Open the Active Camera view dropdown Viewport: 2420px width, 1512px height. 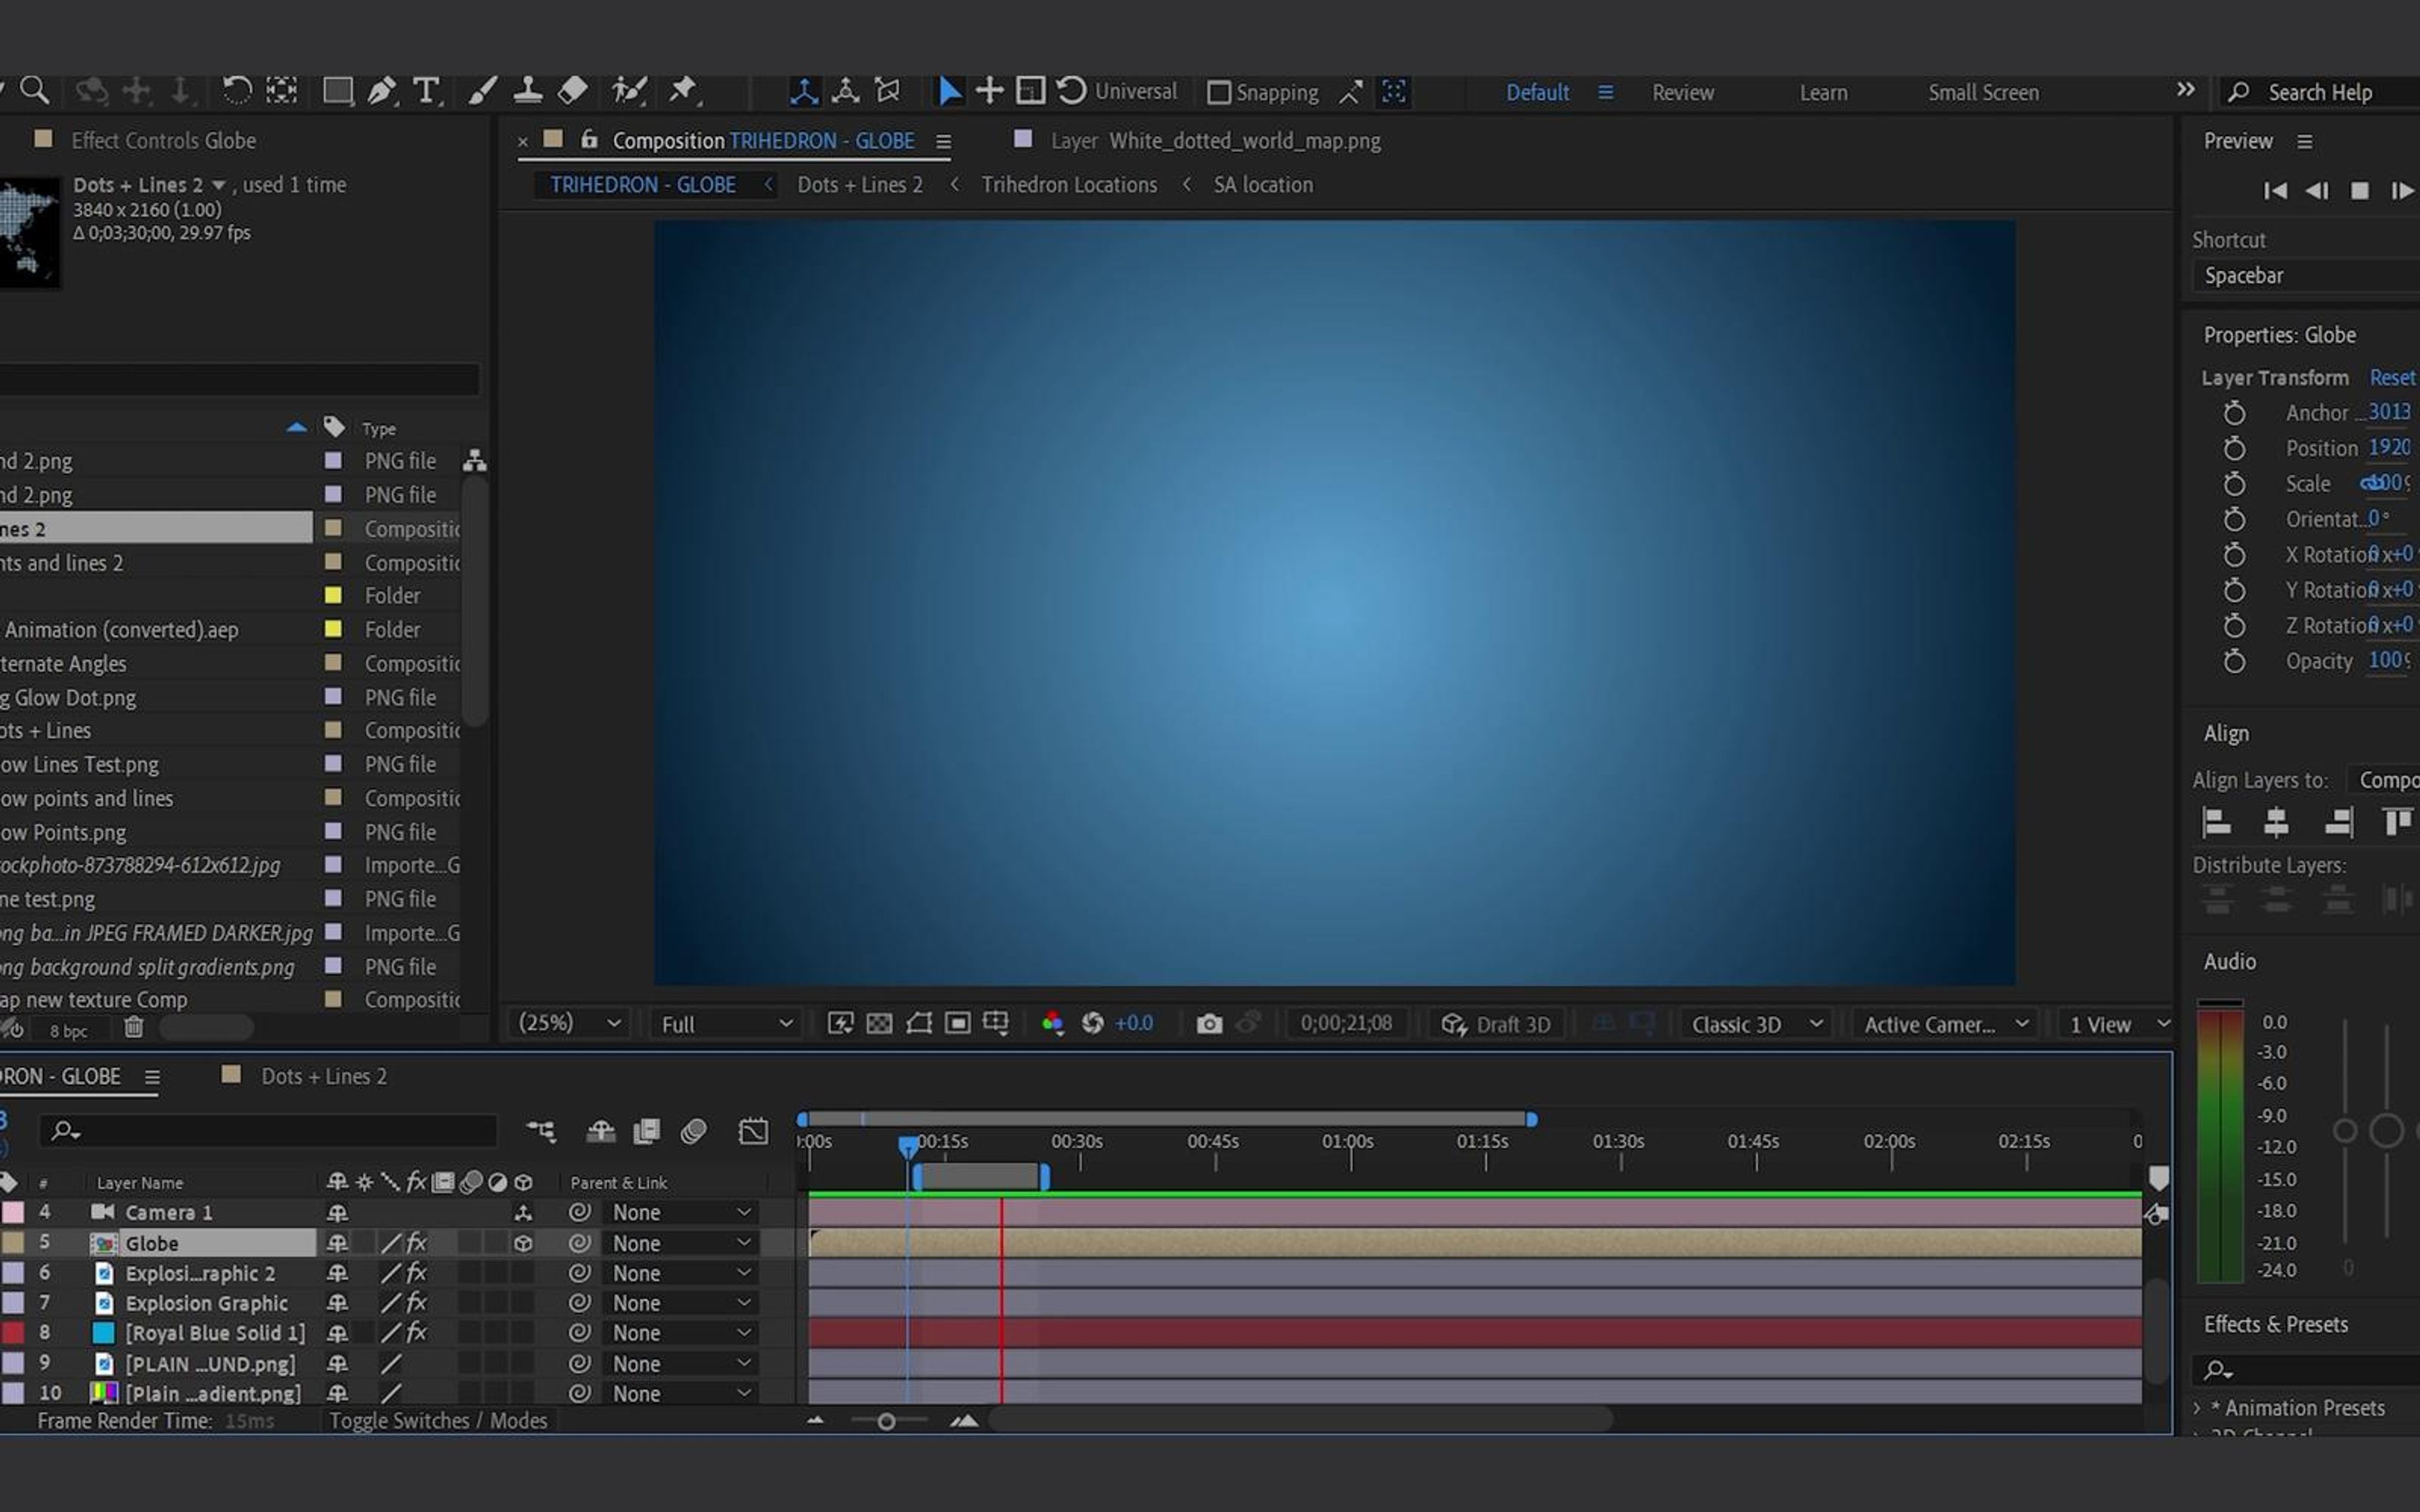1945,1024
